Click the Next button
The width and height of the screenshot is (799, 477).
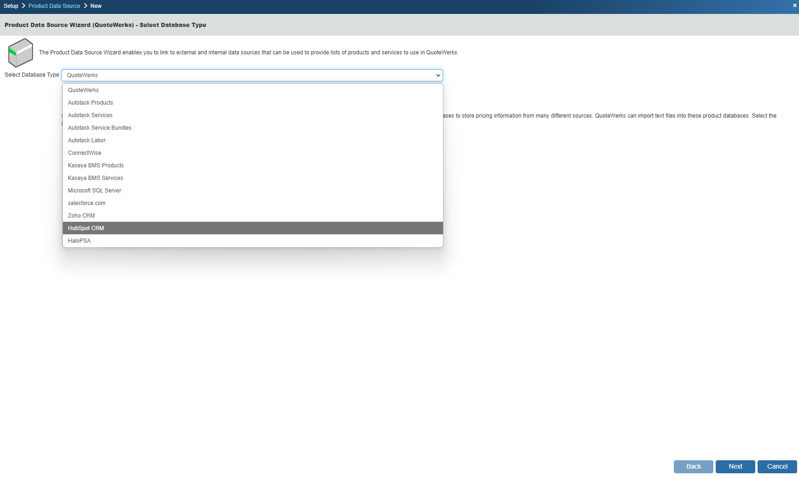pos(735,466)
